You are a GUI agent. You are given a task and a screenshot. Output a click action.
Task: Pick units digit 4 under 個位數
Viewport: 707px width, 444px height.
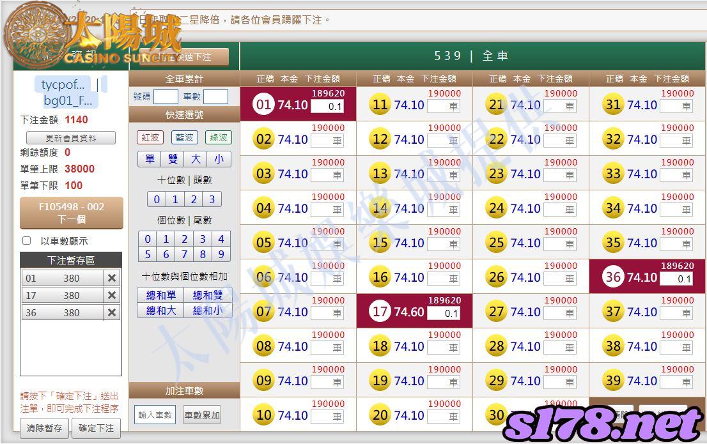tap(221, 239)
